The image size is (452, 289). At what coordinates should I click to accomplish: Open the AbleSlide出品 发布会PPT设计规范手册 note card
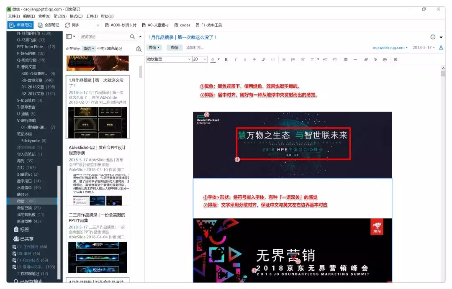98,174
